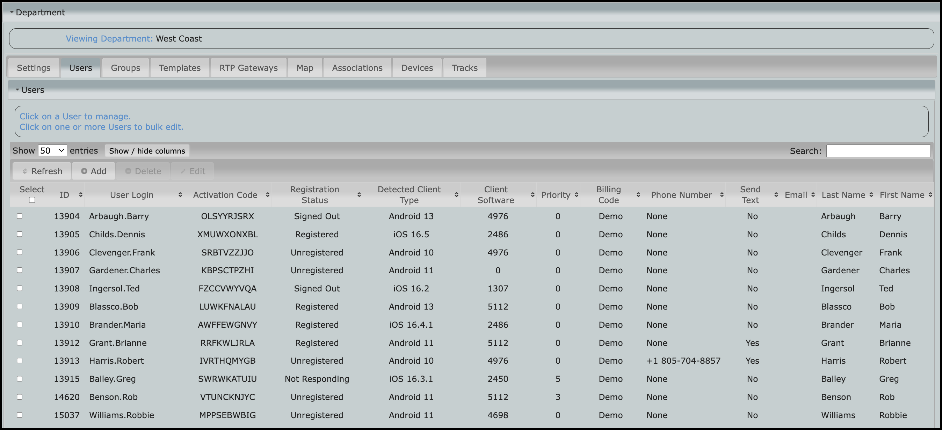942x430 pixels.
Task: Sort by the First Name column arrows
Action: pos(930,195)
